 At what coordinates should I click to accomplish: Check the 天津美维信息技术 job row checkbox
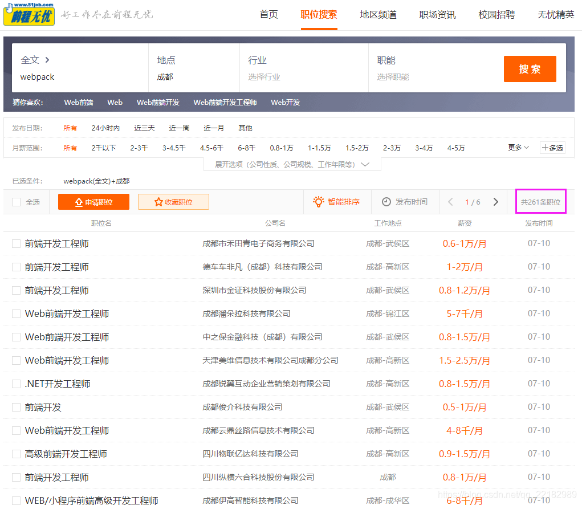pos(17,361)
